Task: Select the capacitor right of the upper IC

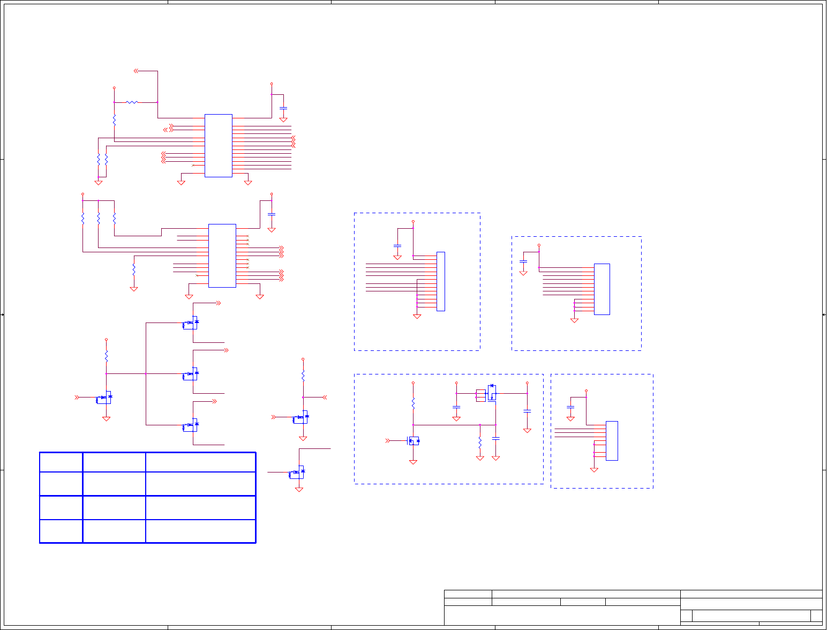Action: coord(283,108)
